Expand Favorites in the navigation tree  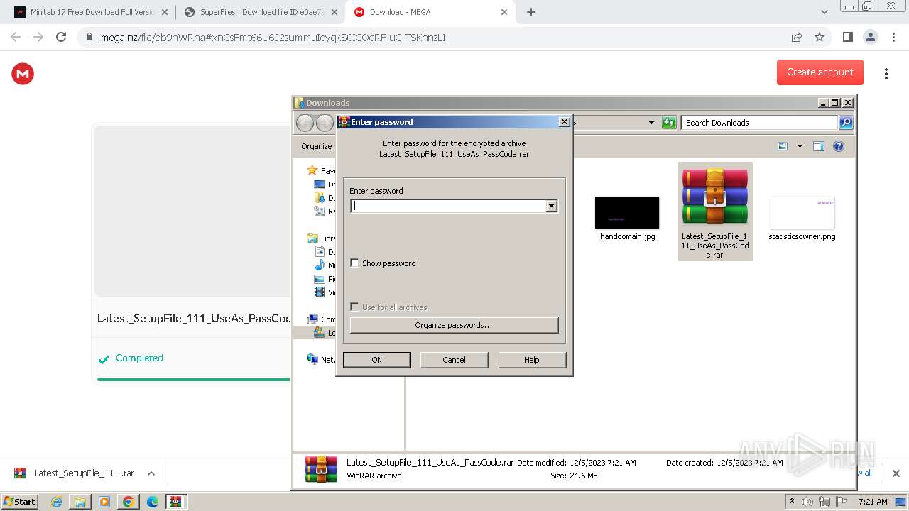pyautogui.click(x=320, y=170)
